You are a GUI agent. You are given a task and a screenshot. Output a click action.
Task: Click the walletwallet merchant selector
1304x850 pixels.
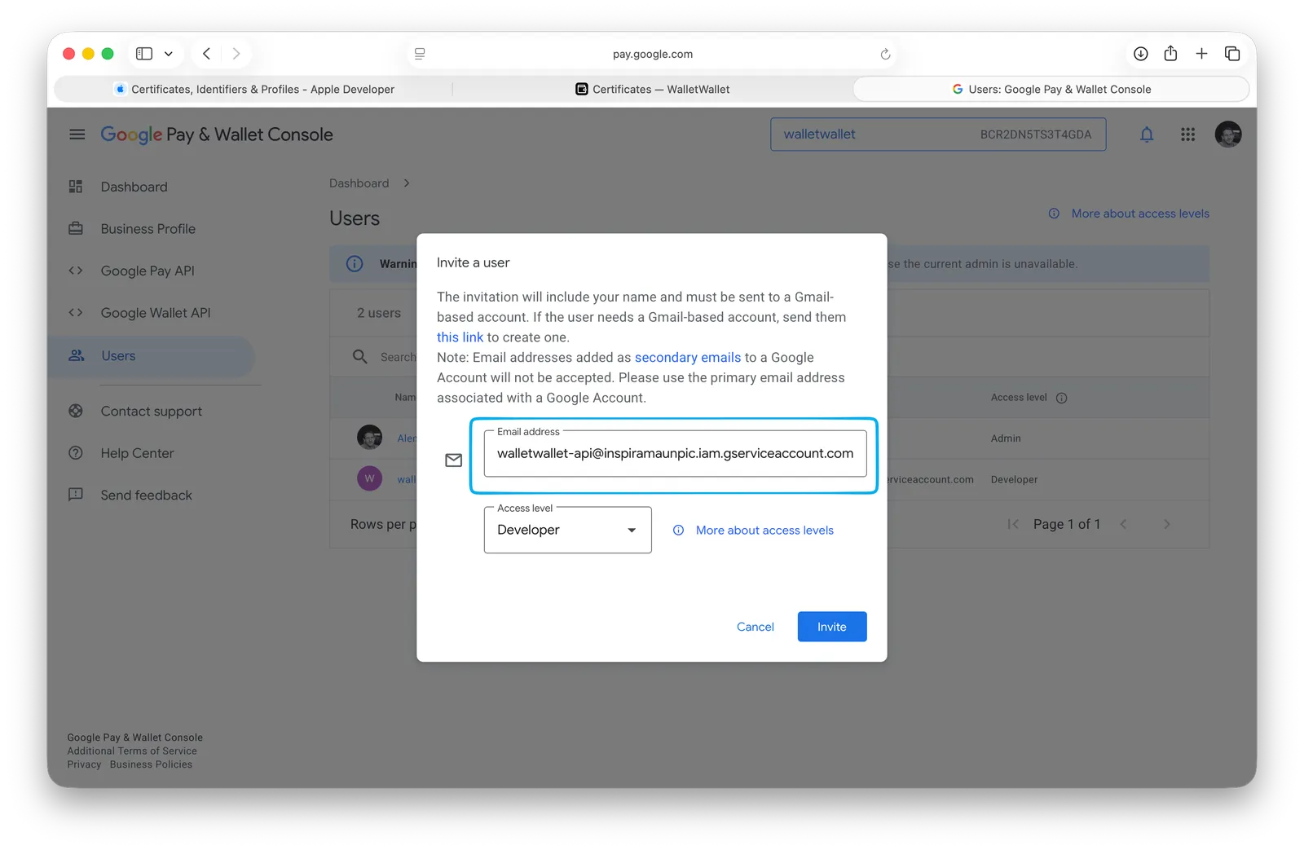pyautogui.click(x=938, y=134)
